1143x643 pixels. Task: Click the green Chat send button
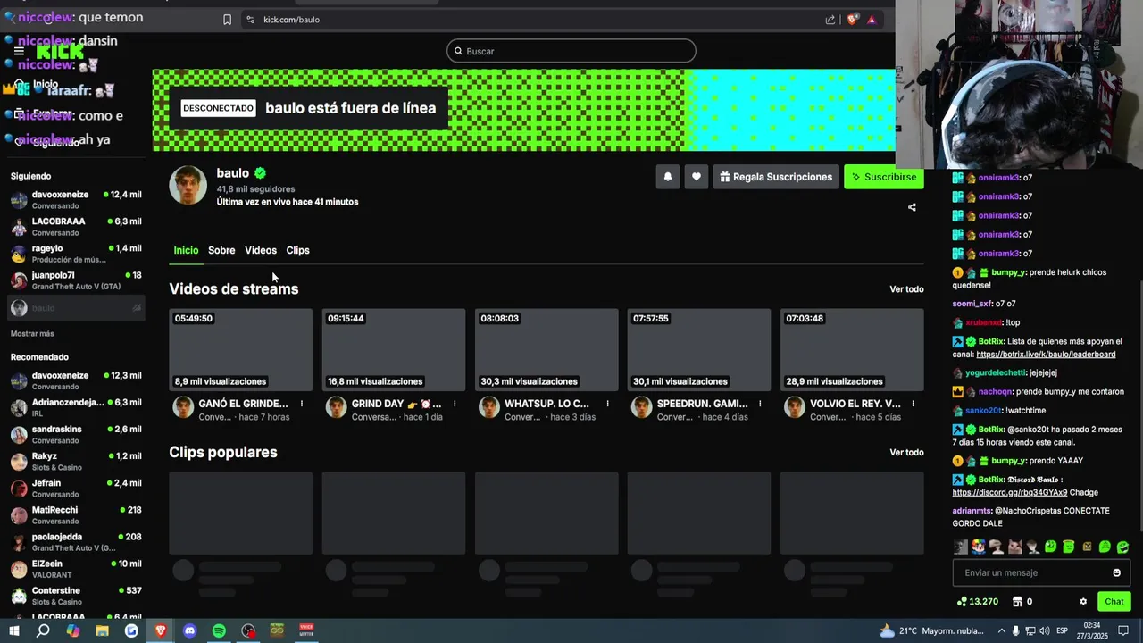pyautogui.click(x=1114, y=602)
